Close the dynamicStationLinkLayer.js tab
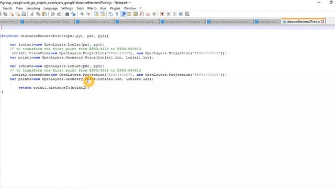This screenshot has width=335, height=188. (x=157, y=21)
